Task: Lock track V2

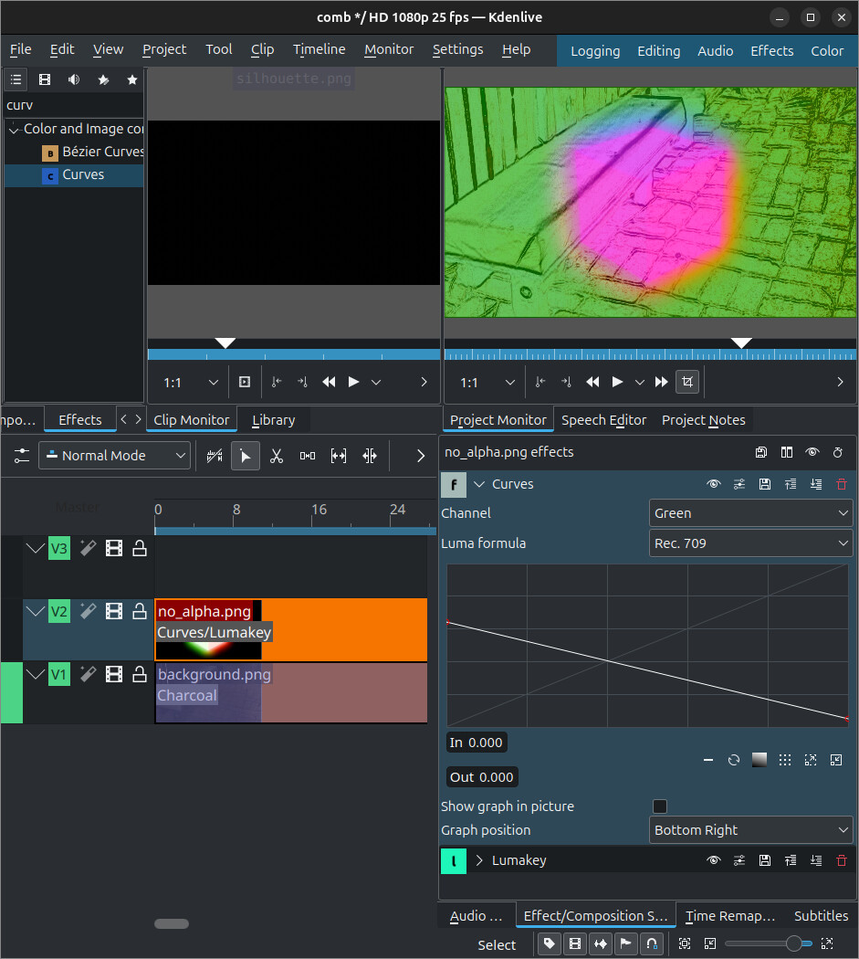Action: 140,611
